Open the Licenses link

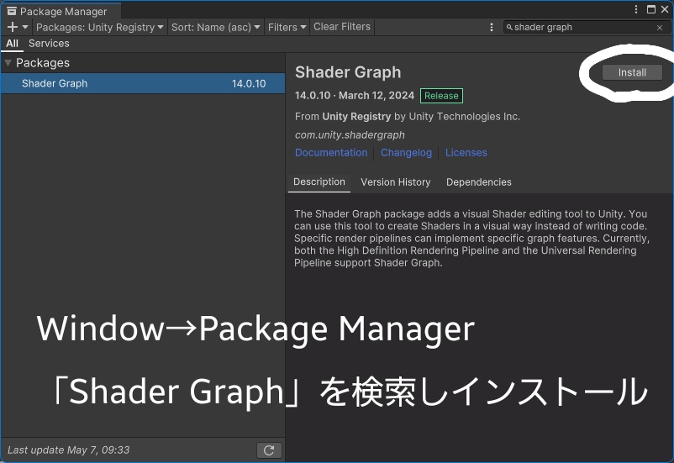coord(466,153)
